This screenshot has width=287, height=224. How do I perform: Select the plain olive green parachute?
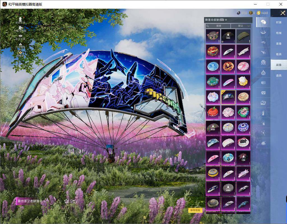pos(243,36)
